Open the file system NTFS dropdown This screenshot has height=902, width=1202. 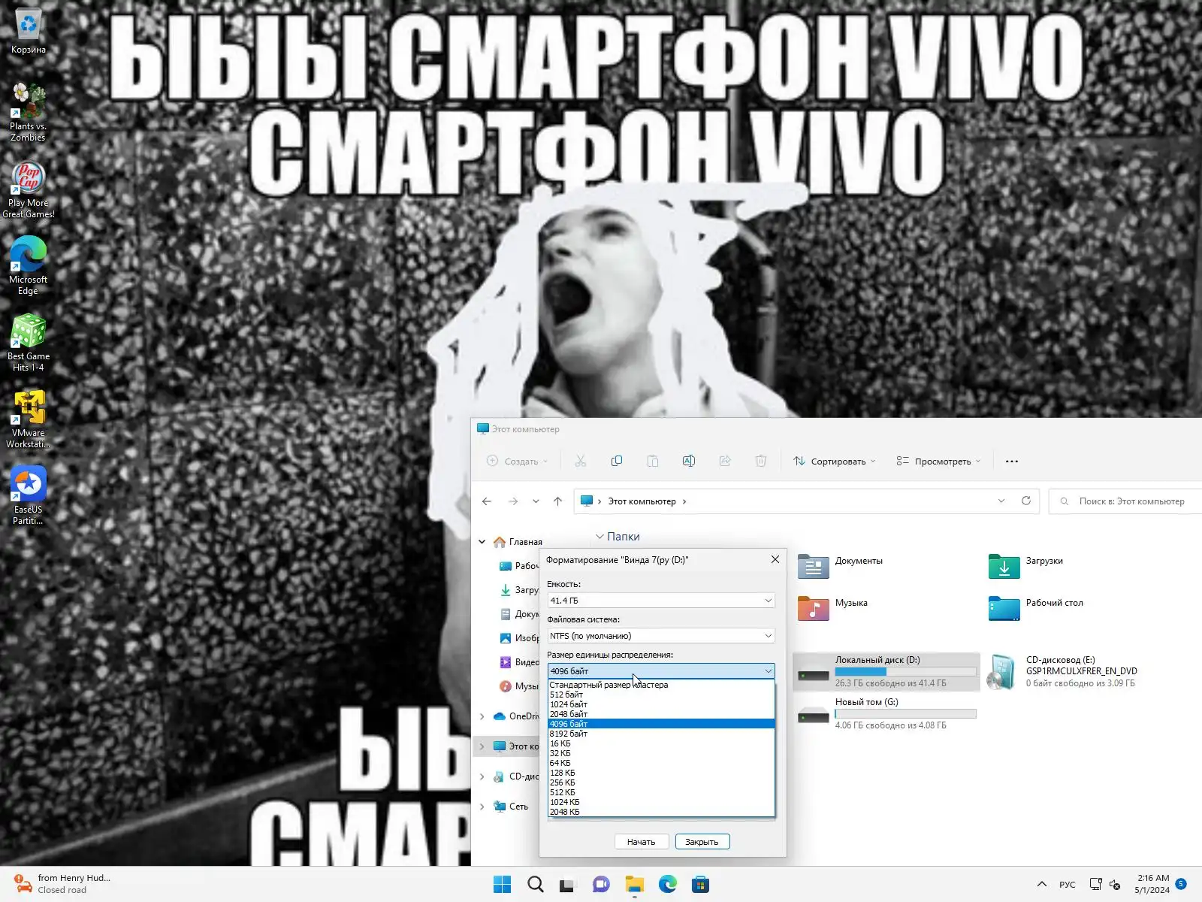(661, 636)
